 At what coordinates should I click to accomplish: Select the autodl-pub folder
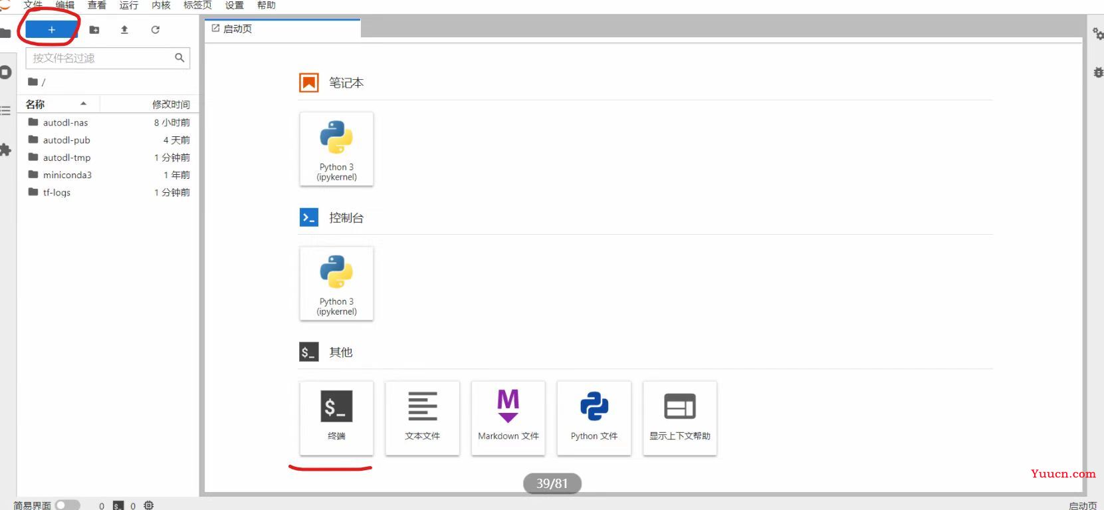tap(108, 140)
